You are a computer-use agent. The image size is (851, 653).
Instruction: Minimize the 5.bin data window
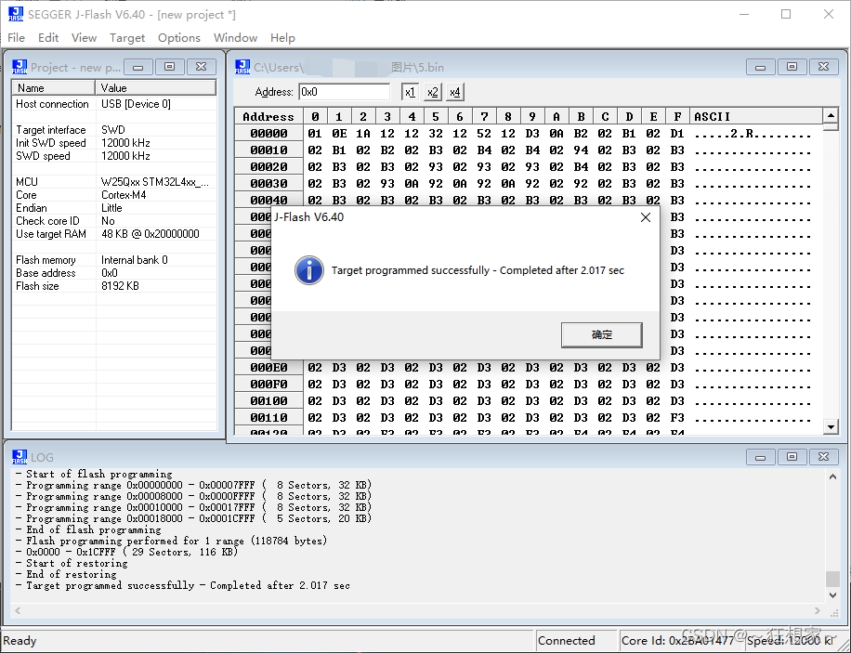click(x=760, y=67)
